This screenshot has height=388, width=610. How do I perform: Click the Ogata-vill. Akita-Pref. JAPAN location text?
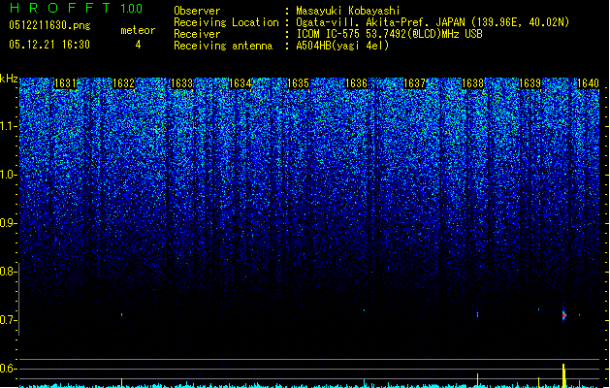point(433,22)
